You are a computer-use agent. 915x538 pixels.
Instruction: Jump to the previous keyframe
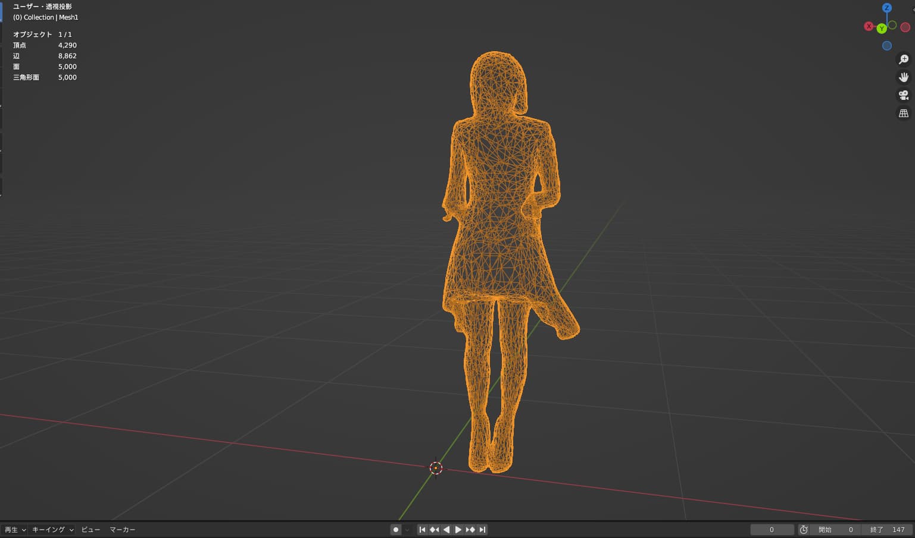tap(435, 530)
